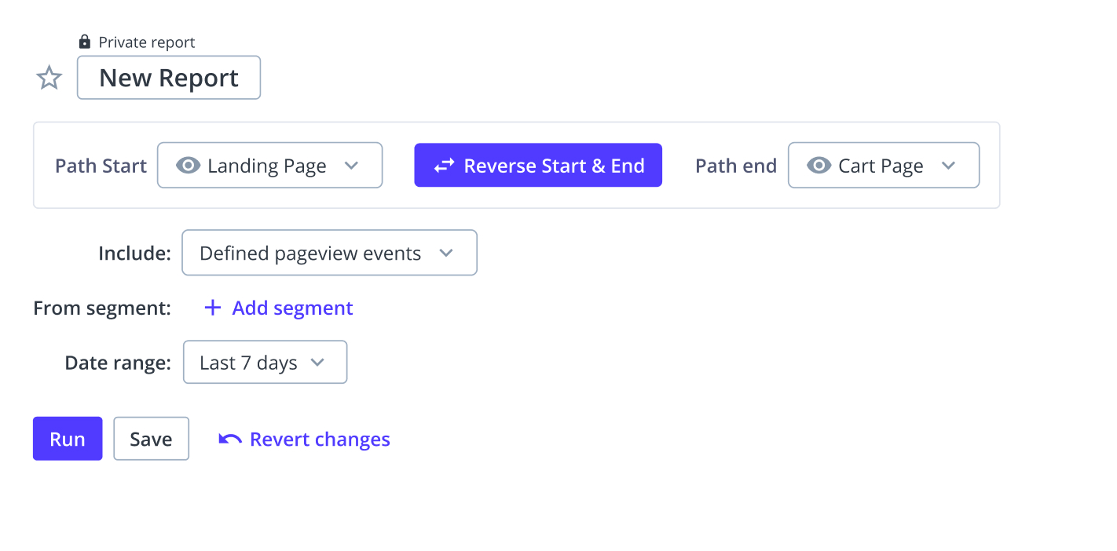Open the Last 7 days date range dropdown

[265, 362]
